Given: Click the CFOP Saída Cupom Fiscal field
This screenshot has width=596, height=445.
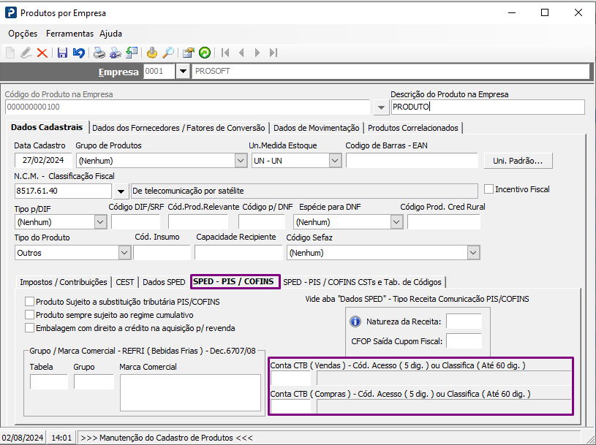Looking at the screenshot, I should (464, 341).
